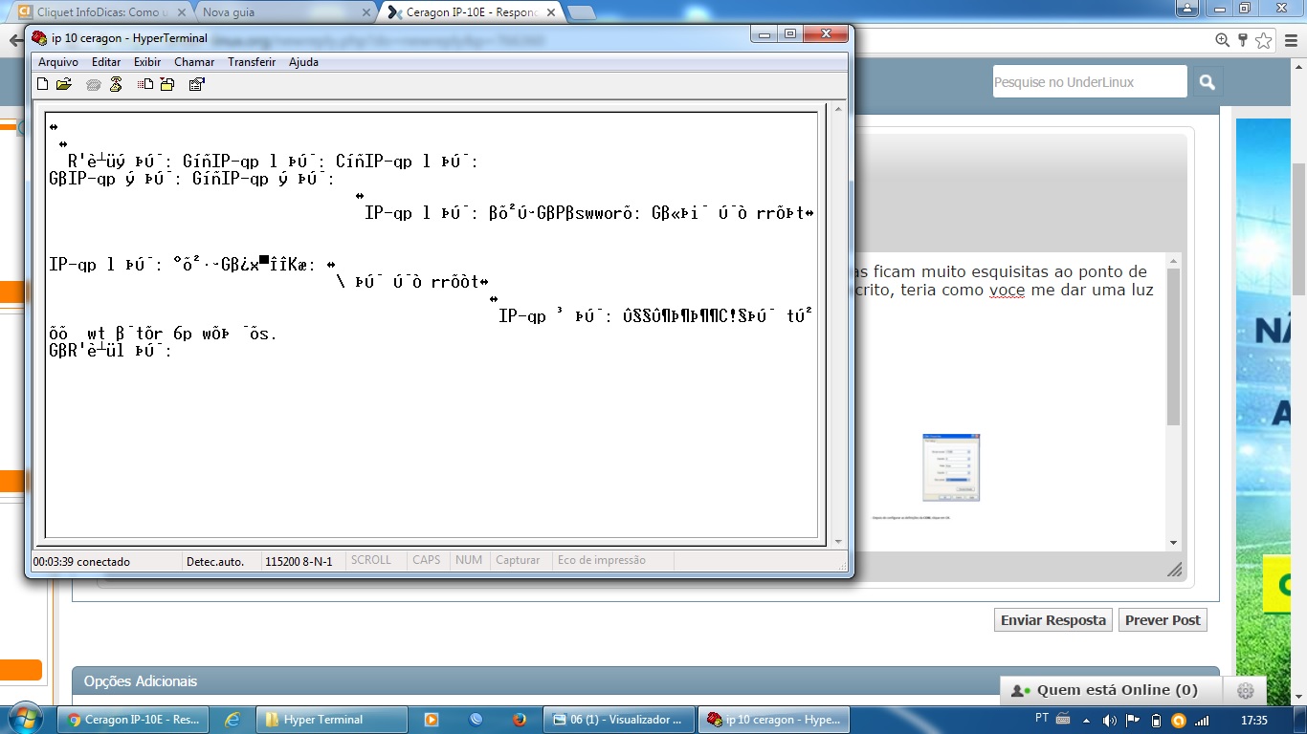The width and height of the screenshot is (1307, 734).
Task: Click the Eco de impressão status bar entry
Action: click(602, 560)
